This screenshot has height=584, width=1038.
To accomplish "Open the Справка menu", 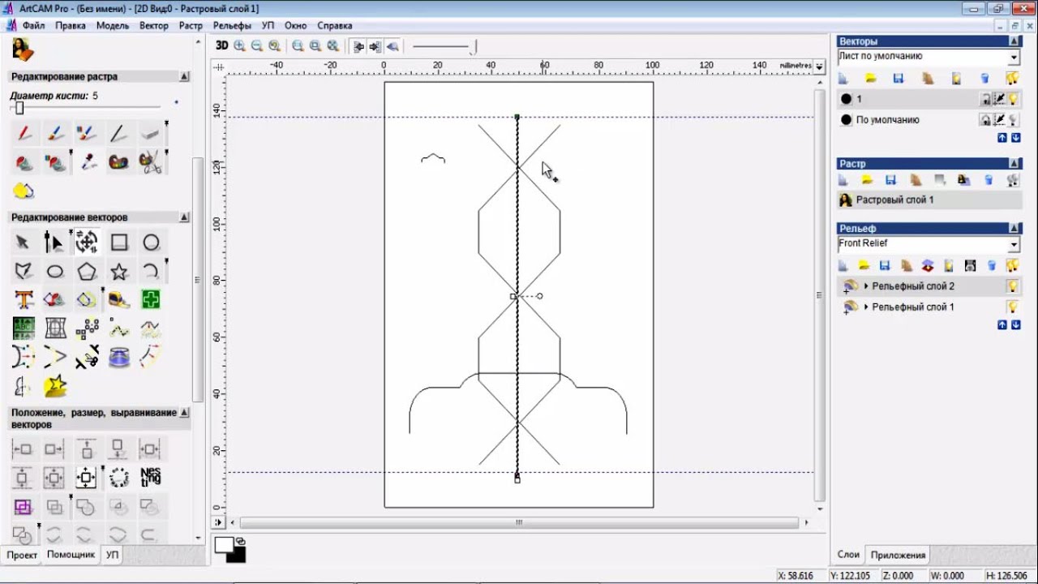I will 335,26.
